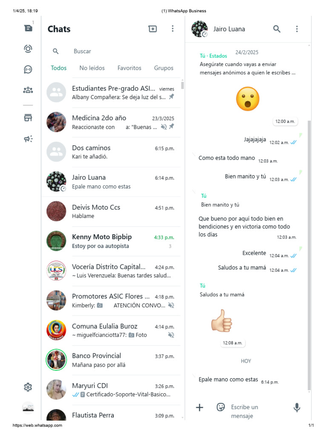The image size is (327, 436).
Task: Open Communities icon in sidebar
Action: click(x=28, y=90)
